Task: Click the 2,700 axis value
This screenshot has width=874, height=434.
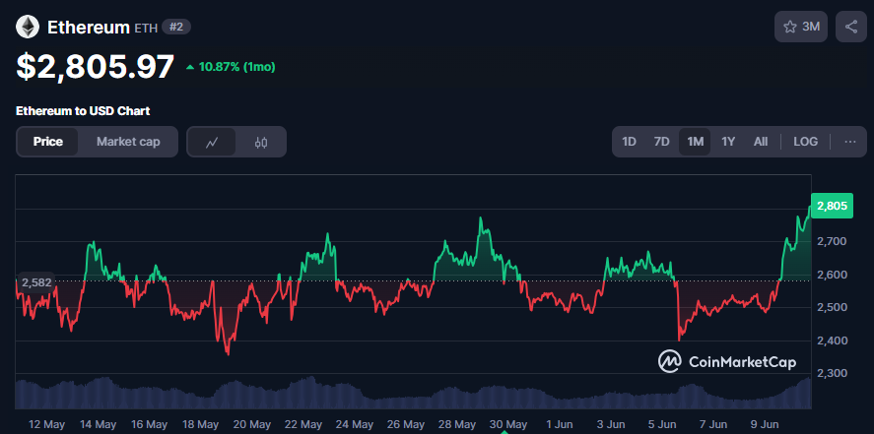Action: [x=832, y=241]
